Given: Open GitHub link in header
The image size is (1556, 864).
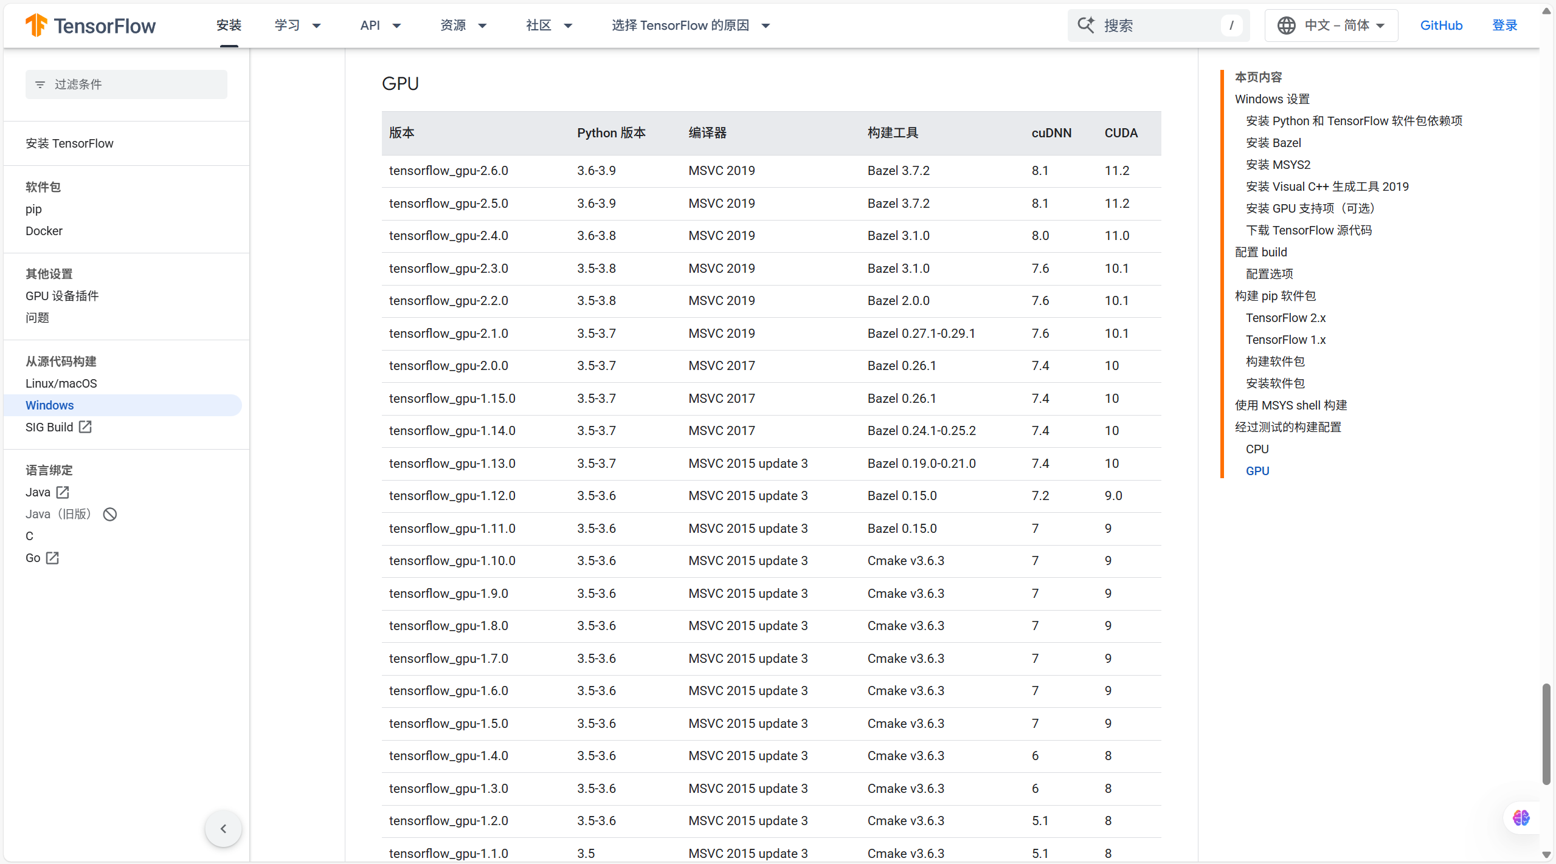Looking at the screenshot, I should click(x=1441, y=26).
